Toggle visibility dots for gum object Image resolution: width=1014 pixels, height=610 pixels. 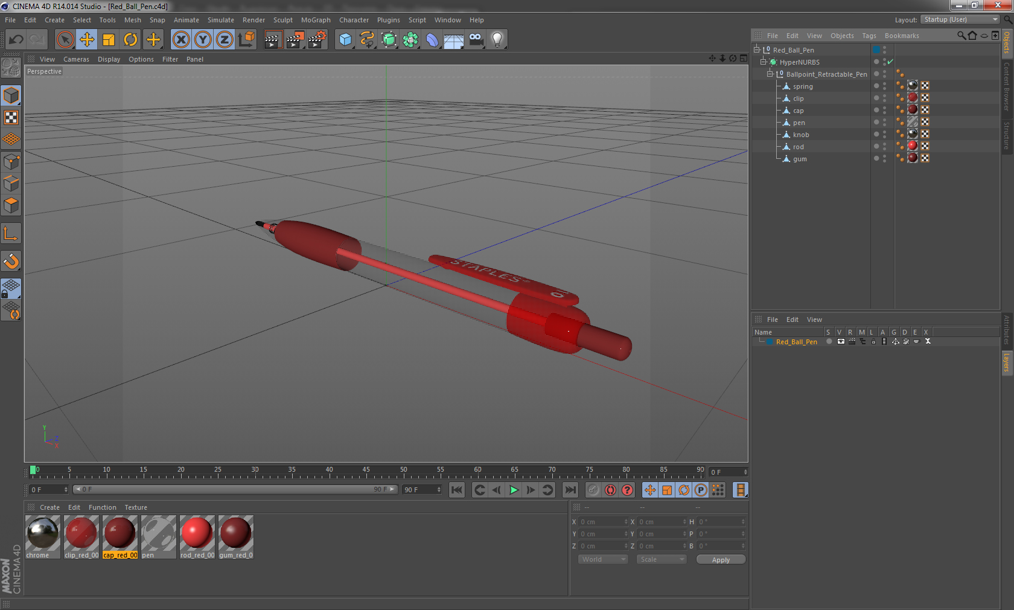(x=884, y=159)
